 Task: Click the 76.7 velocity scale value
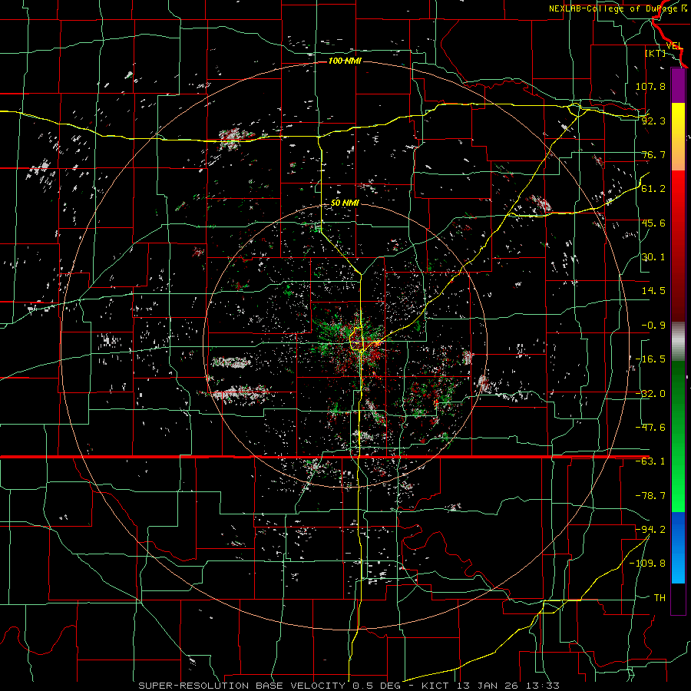pyautogui.click(x=653, y=154)
